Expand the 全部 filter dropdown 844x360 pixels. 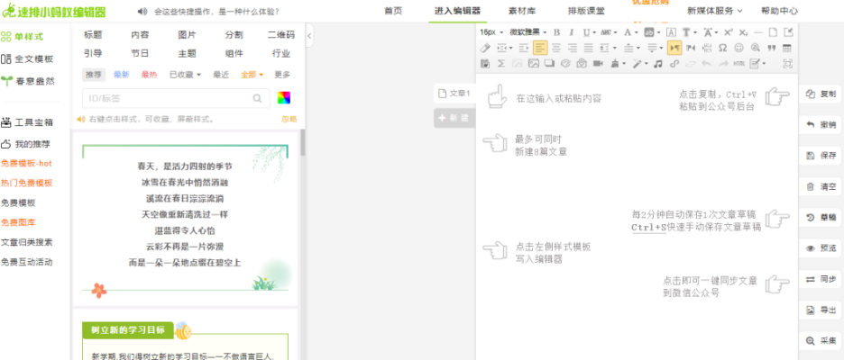(x=252, y=75)
